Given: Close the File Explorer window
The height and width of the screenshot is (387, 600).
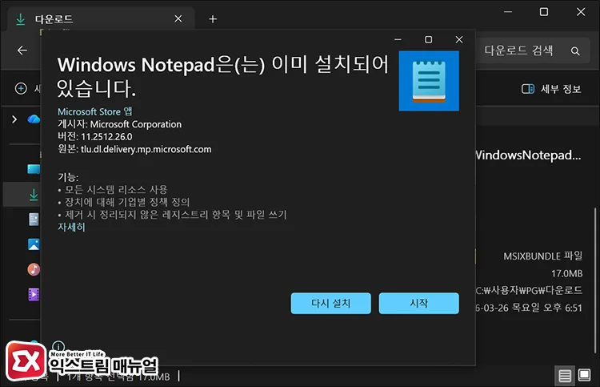Looking at the screenshot, I should point(581,12).
